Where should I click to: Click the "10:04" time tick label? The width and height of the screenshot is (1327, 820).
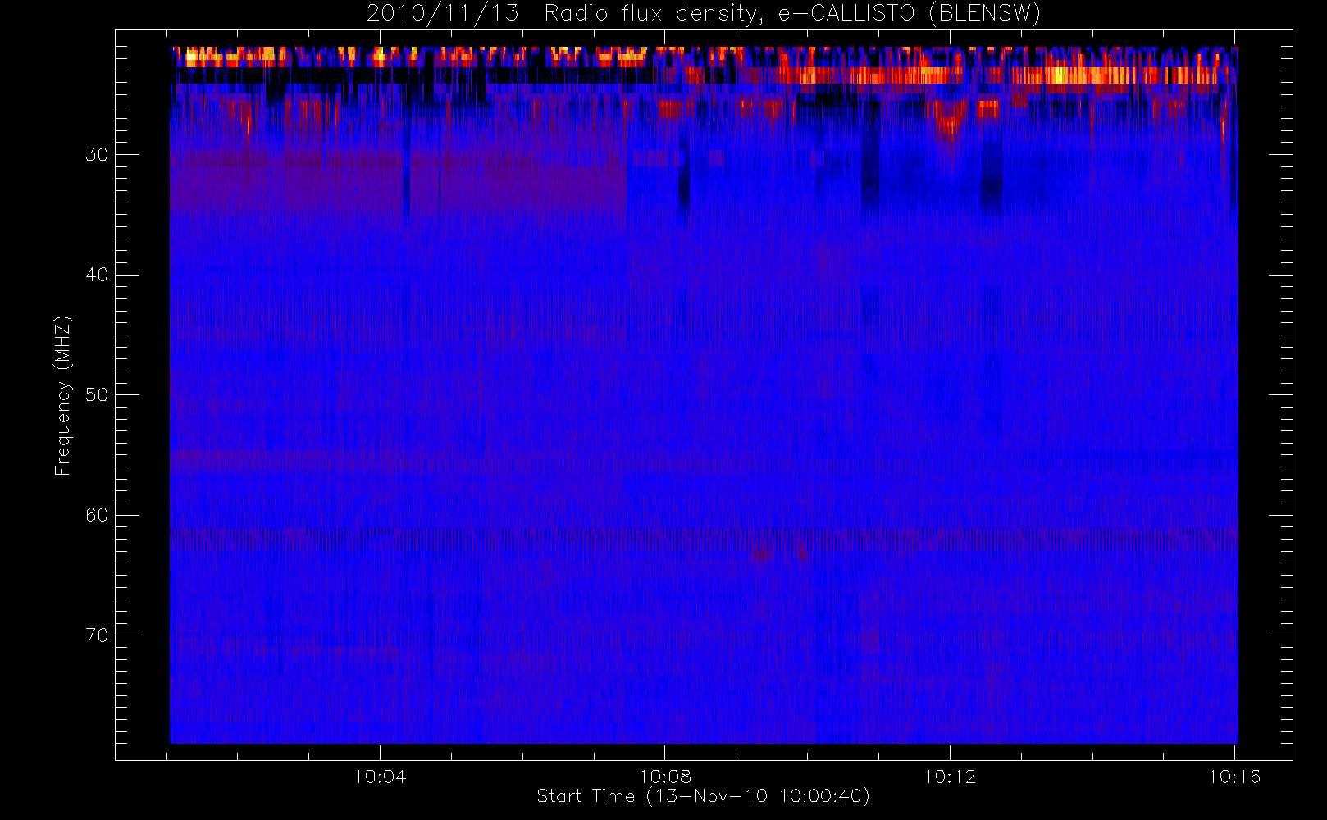click(x=380, y=777)
